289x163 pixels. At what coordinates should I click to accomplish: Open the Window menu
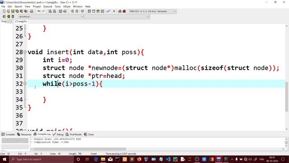(78, 6)
